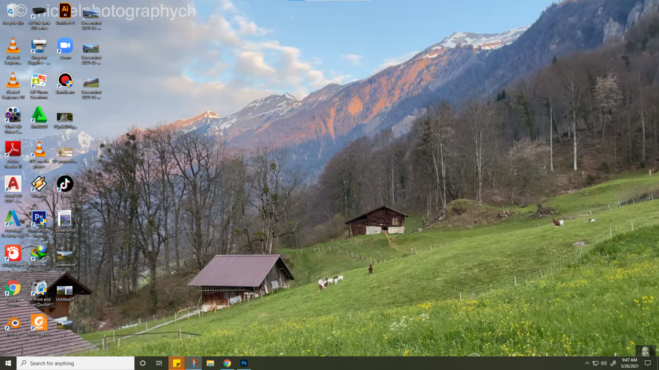The width and height of the screenshot is (659, 370).
Task: Launch blender from the desktop
Action: 13,325
